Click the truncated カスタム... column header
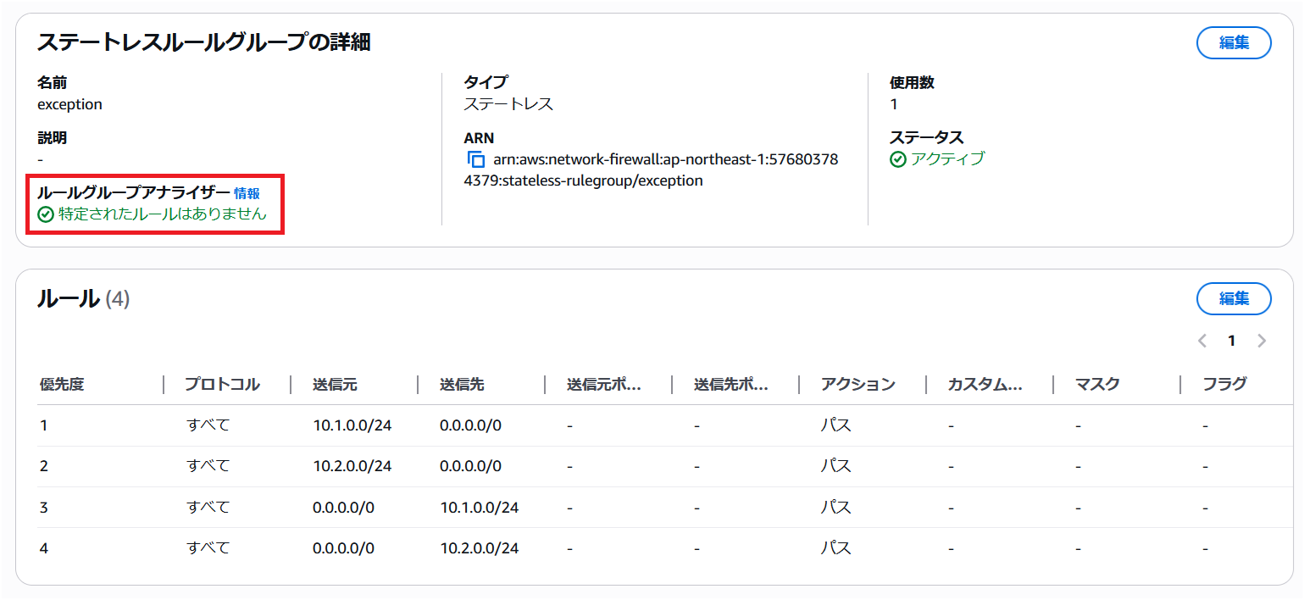This screenshot has width=1304, height=600. click(x=985, y=384)
